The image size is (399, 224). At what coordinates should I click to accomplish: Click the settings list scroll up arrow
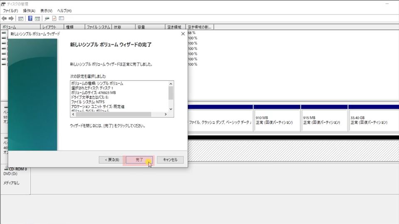(x=171, y=84)
